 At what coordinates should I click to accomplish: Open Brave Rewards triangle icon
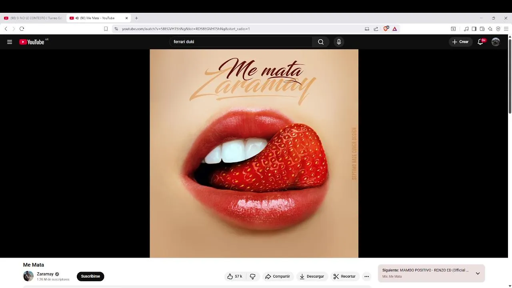[394, 29]
